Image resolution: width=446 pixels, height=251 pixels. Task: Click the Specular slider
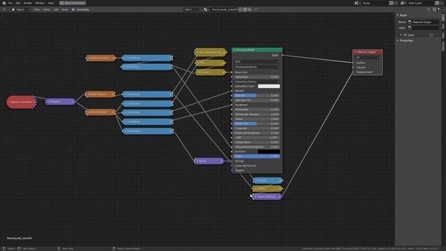(257, 96)
